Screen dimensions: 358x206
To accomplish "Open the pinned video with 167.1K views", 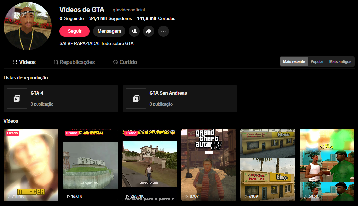I will click(x=90, y=165).
